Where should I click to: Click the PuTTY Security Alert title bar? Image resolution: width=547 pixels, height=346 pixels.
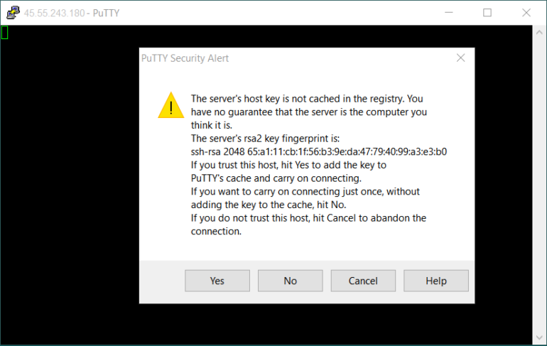296,58
